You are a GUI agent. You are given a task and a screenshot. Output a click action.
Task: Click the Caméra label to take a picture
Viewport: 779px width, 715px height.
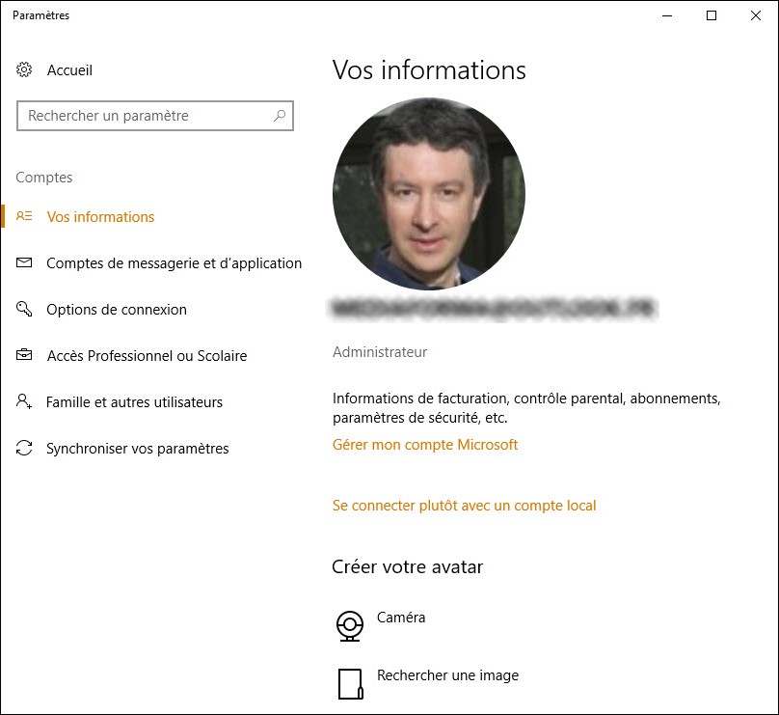click(401, 618)
